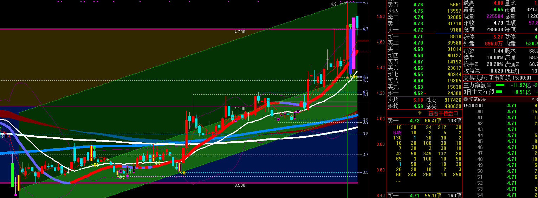Select the 卖三 4.74 order row
This screenshot has height=198, width=538.
pos(424,17)
